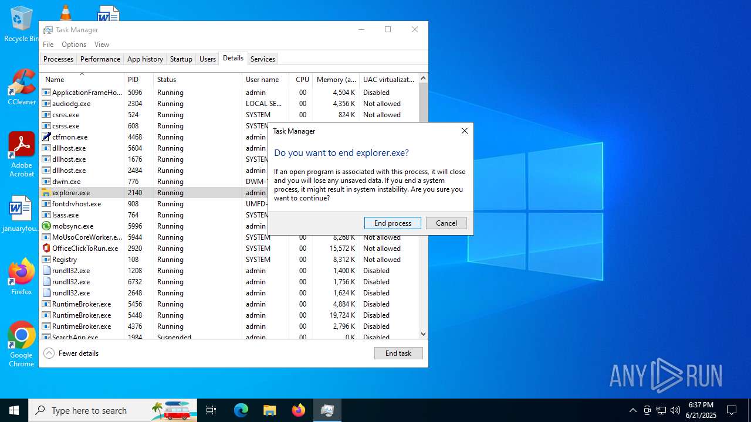Click the Registry process icon
The width and height of the screenshot is (751, 422).
tap(46, 259)
